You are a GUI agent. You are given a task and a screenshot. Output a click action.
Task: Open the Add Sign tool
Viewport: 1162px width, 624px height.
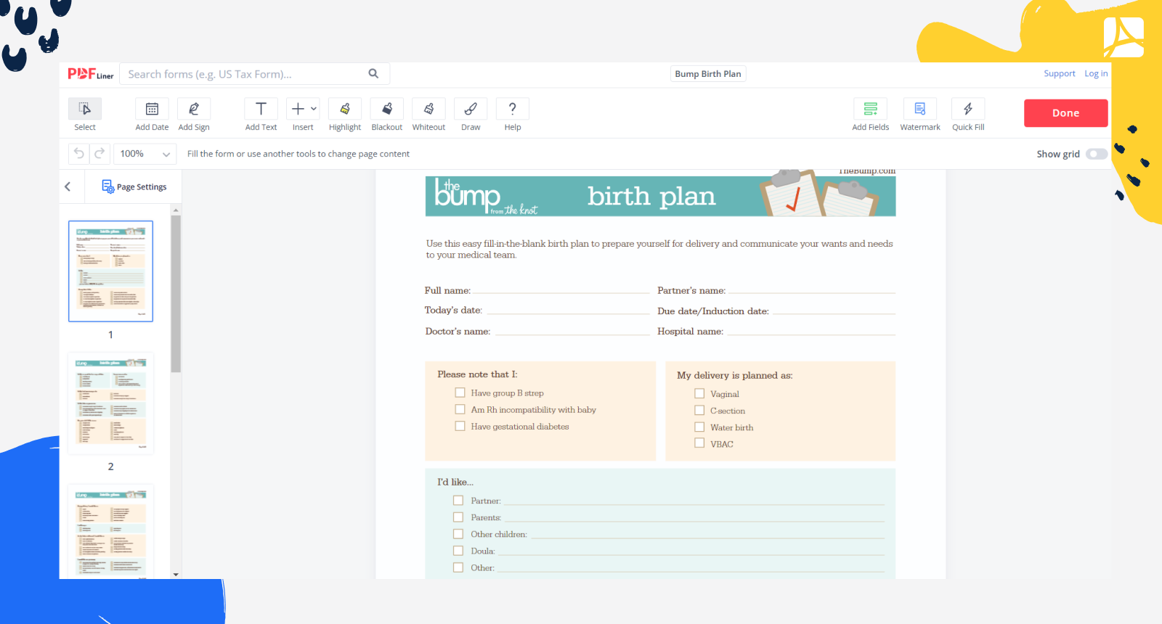(x=194, y=110)
